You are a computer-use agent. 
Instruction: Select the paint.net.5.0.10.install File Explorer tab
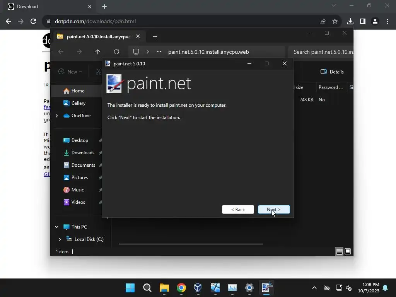click(x=98, y=37)
